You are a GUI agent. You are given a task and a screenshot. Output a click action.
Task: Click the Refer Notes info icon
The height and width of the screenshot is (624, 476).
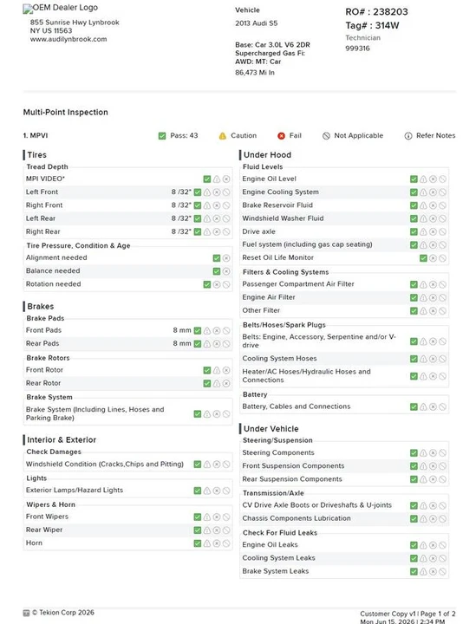[x=408, y=136]
